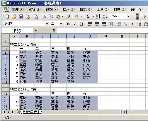Open the Print Preview tool
The width and height of the screenshot is (148, 121).
tap(36, 16)
